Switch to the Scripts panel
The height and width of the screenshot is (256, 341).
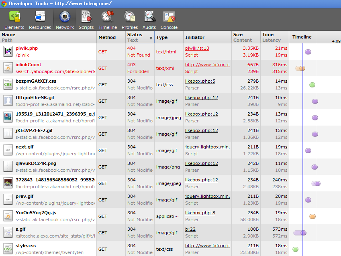click(86, 20)
